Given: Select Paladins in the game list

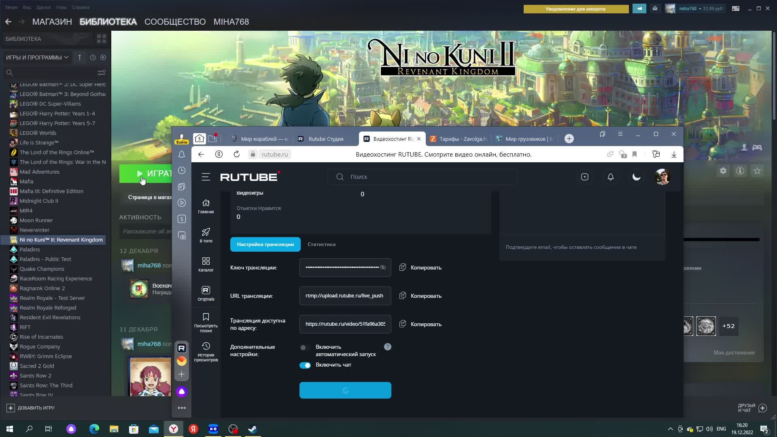Looking at the screenshot, I should point(30,249).
